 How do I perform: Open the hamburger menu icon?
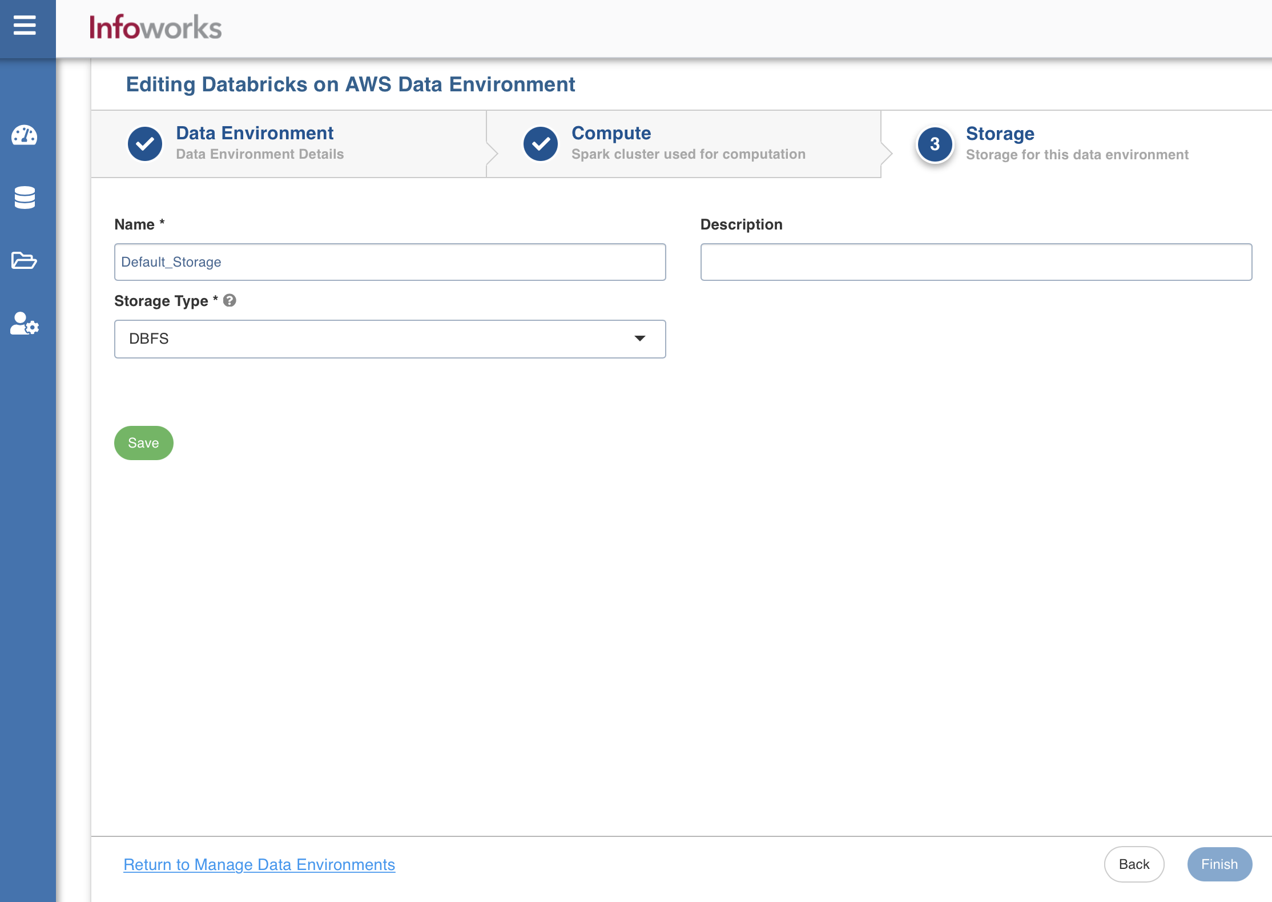tap(25, 26)
